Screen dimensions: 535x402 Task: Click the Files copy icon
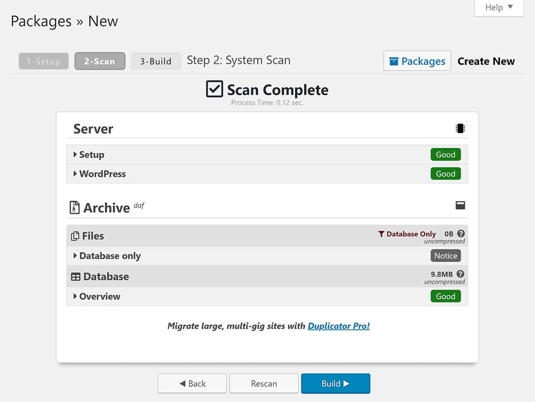[x=75, y=236]
